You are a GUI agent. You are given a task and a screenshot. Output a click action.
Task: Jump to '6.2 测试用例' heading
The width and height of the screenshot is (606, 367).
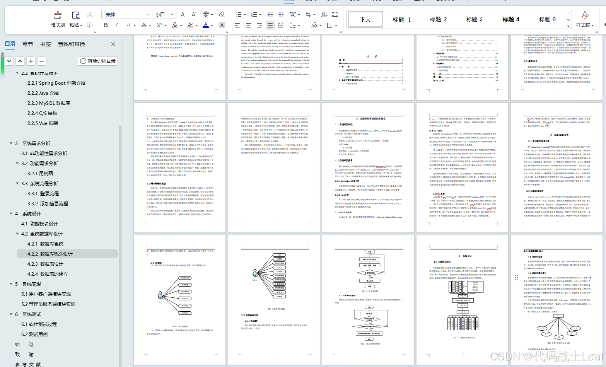(34, 334)
